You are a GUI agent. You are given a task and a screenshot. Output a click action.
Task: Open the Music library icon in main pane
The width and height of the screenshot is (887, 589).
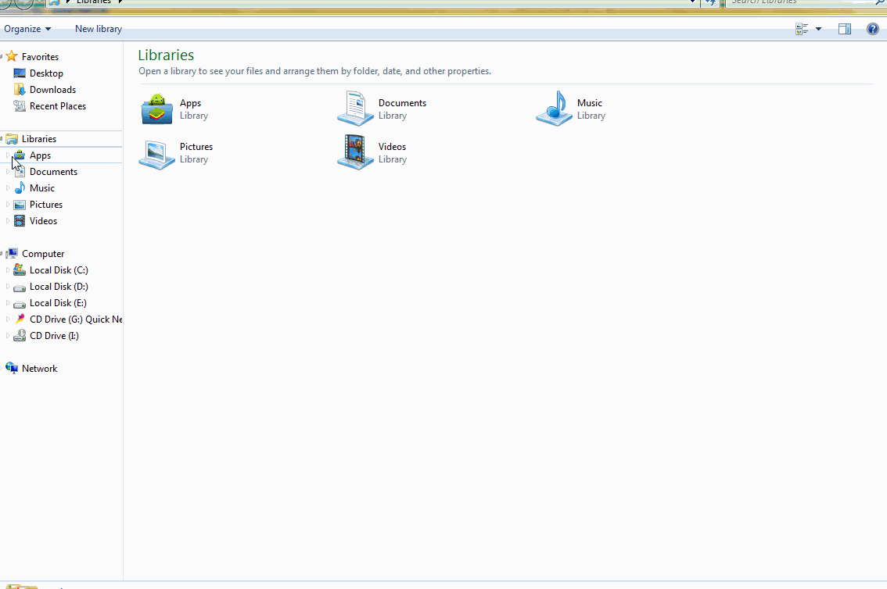[x=555, y=109]
